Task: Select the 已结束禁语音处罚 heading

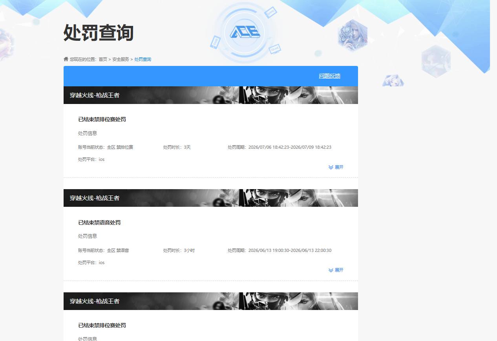Action: tap(99, 222)
